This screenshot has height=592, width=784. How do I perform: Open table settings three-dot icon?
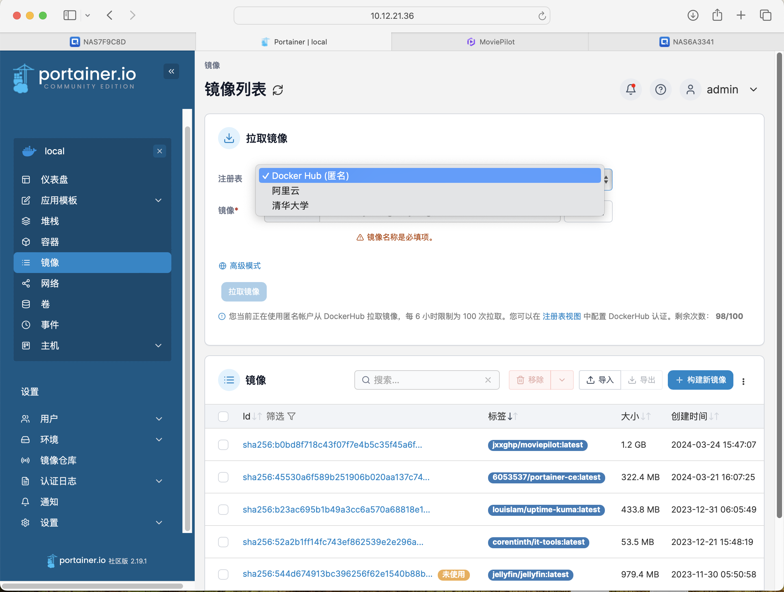point(743,381)
